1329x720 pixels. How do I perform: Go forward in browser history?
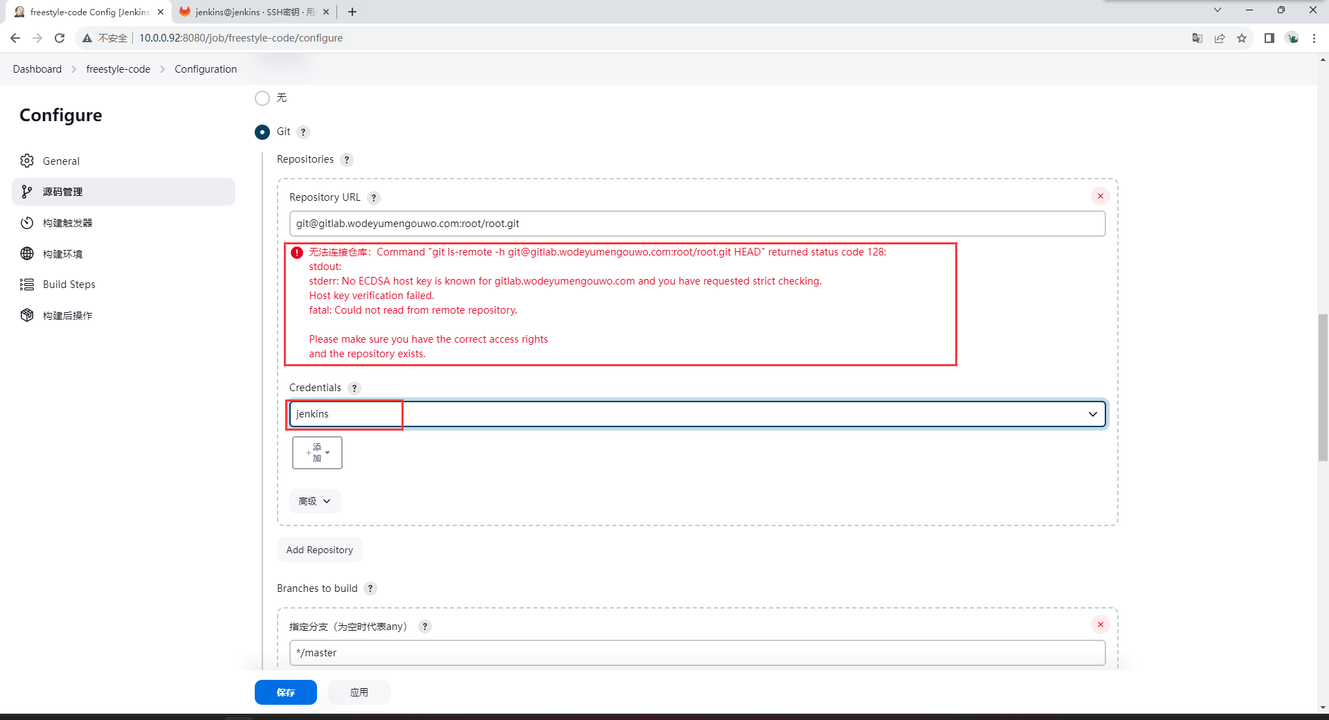click(37, 38)
